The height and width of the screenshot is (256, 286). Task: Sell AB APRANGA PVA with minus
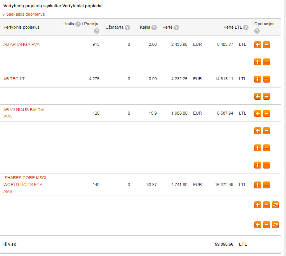266,45
